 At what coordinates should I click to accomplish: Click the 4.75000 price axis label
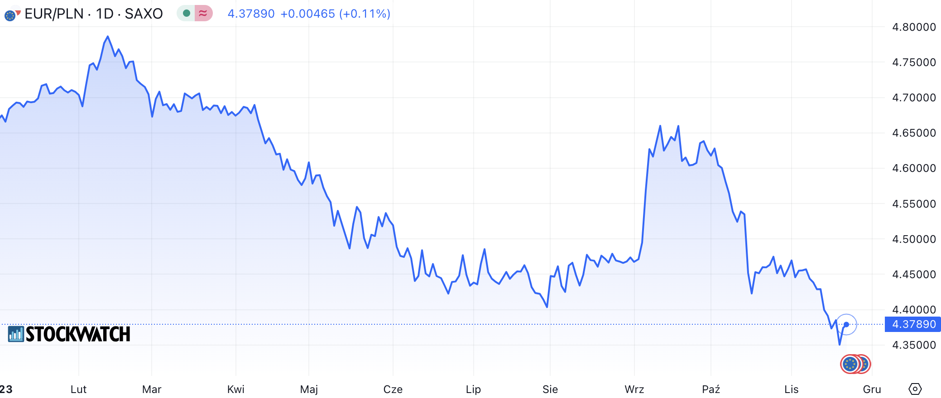[x=914, y=62]
